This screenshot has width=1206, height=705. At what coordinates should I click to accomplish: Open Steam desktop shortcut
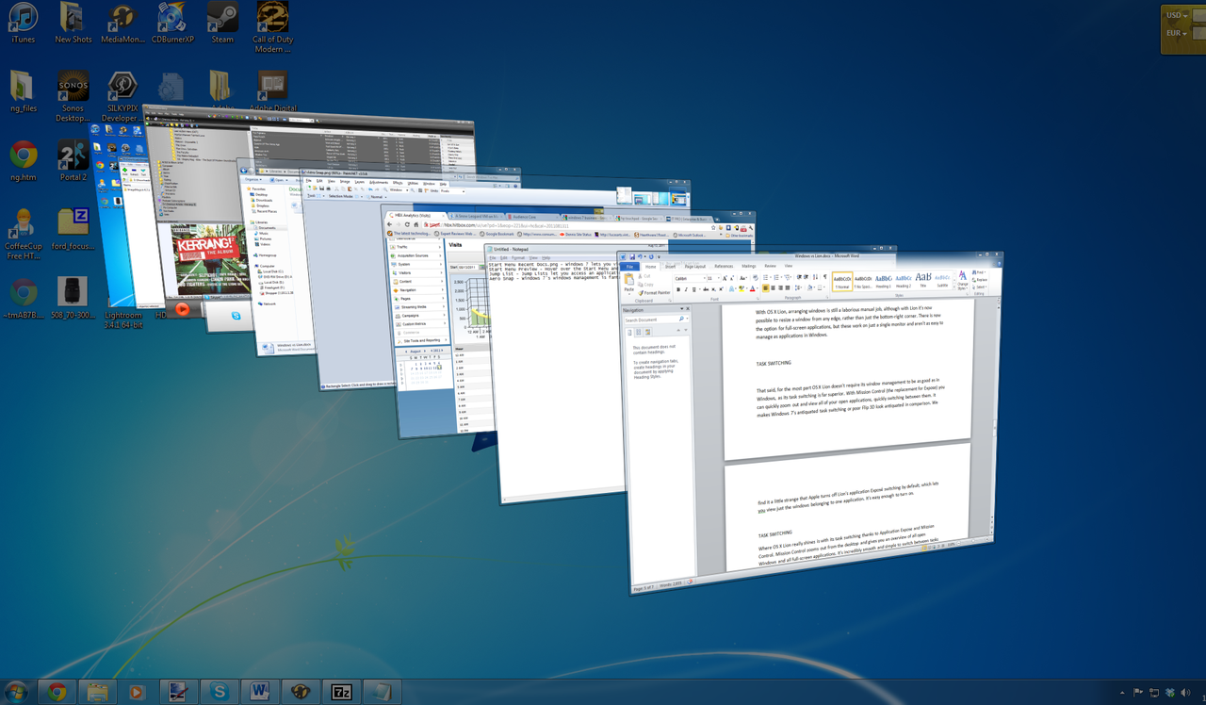coord(222,23)
